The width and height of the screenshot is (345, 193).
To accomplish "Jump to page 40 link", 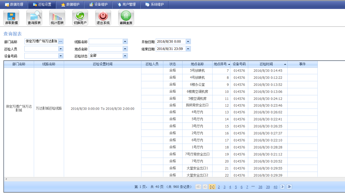I will (275, 187).
